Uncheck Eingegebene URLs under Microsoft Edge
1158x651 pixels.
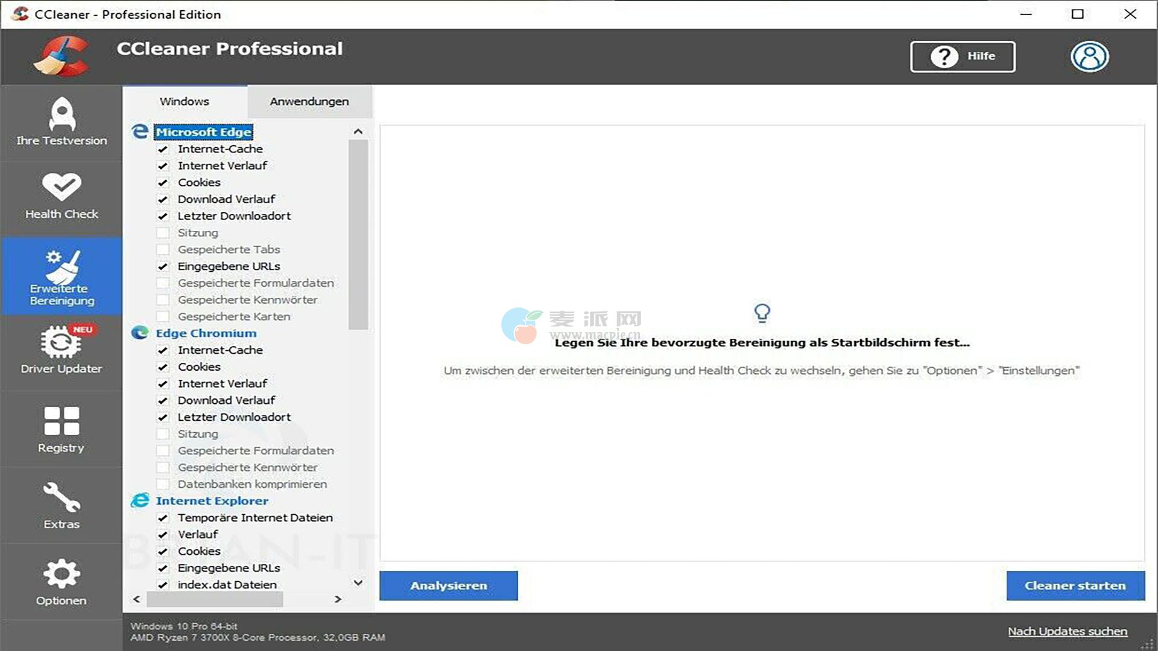[x=162, y=266]
